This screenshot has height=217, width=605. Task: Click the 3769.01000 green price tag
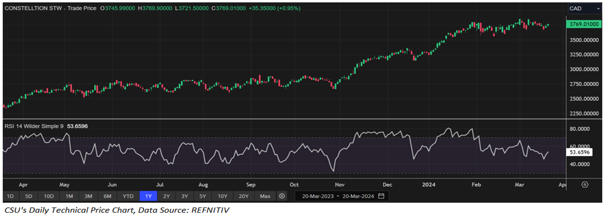click(584, 24)
